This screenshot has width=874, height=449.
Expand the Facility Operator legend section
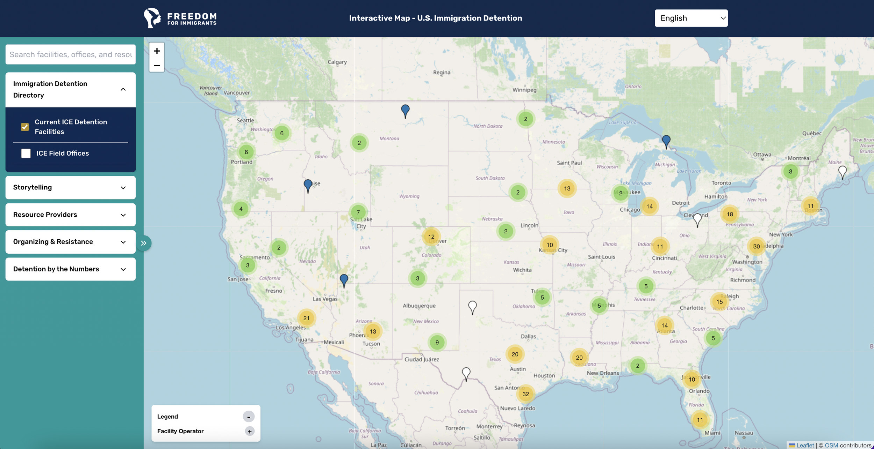[x=250, y=432]
